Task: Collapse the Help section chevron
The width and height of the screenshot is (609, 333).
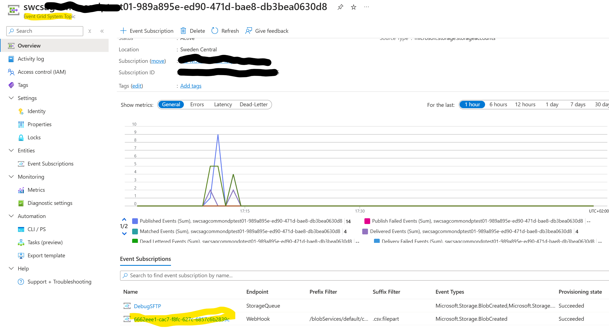Action: (x=11, y=269)
